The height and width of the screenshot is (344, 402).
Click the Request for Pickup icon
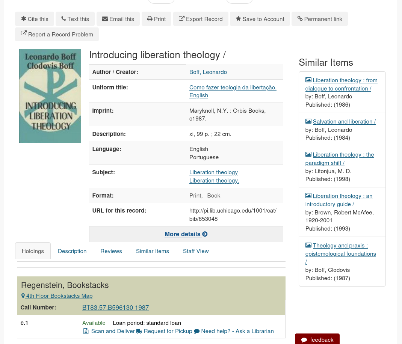pos(139,331)
